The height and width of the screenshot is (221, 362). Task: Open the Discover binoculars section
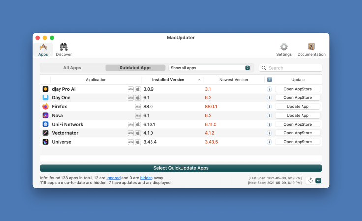click(64, 50)
